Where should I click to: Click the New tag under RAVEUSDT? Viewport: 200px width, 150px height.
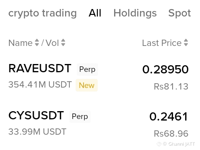[87, 85]
